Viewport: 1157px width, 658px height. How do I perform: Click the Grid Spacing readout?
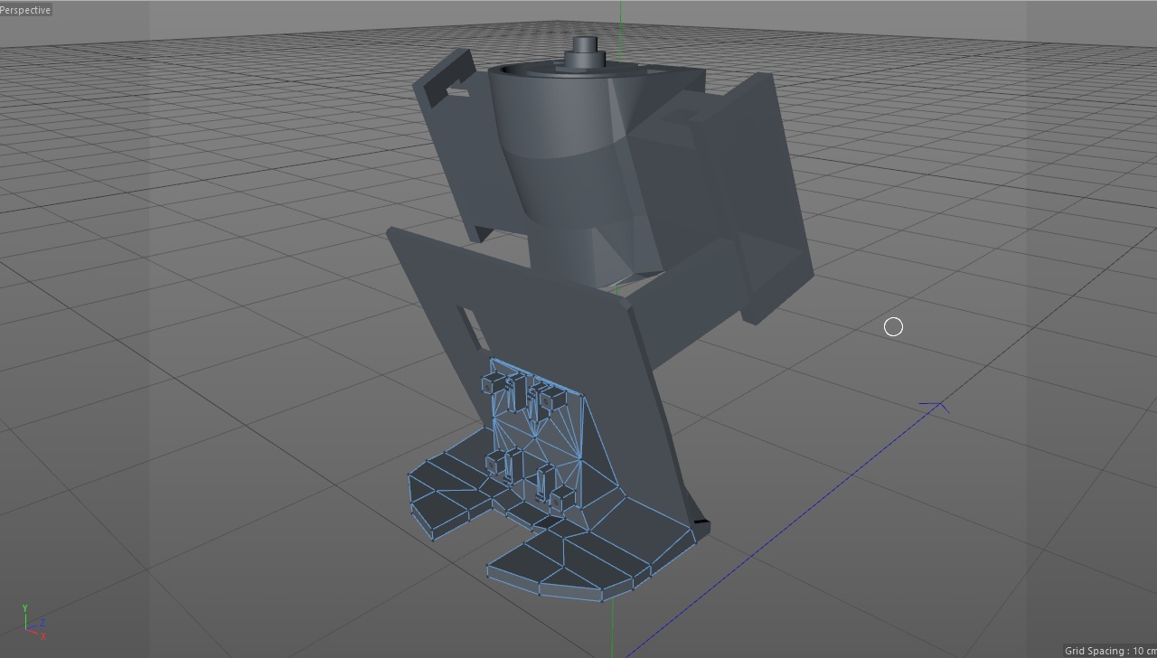click(x=1109, y=651)
